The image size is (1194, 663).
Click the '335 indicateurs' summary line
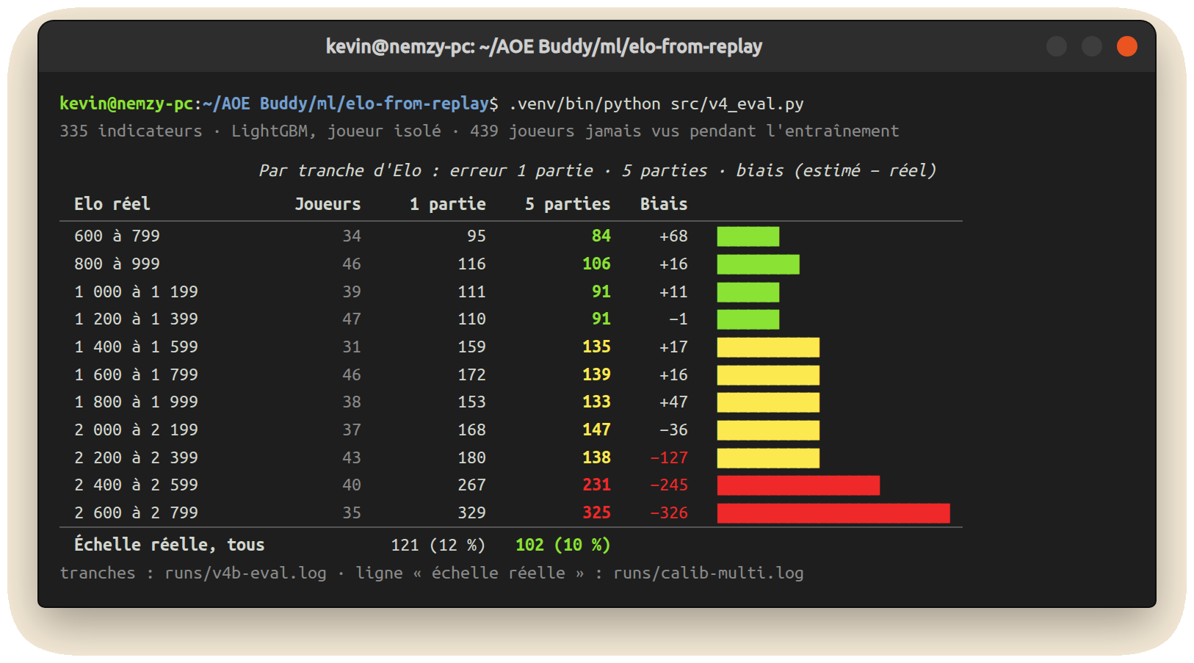tap(479, 131)
